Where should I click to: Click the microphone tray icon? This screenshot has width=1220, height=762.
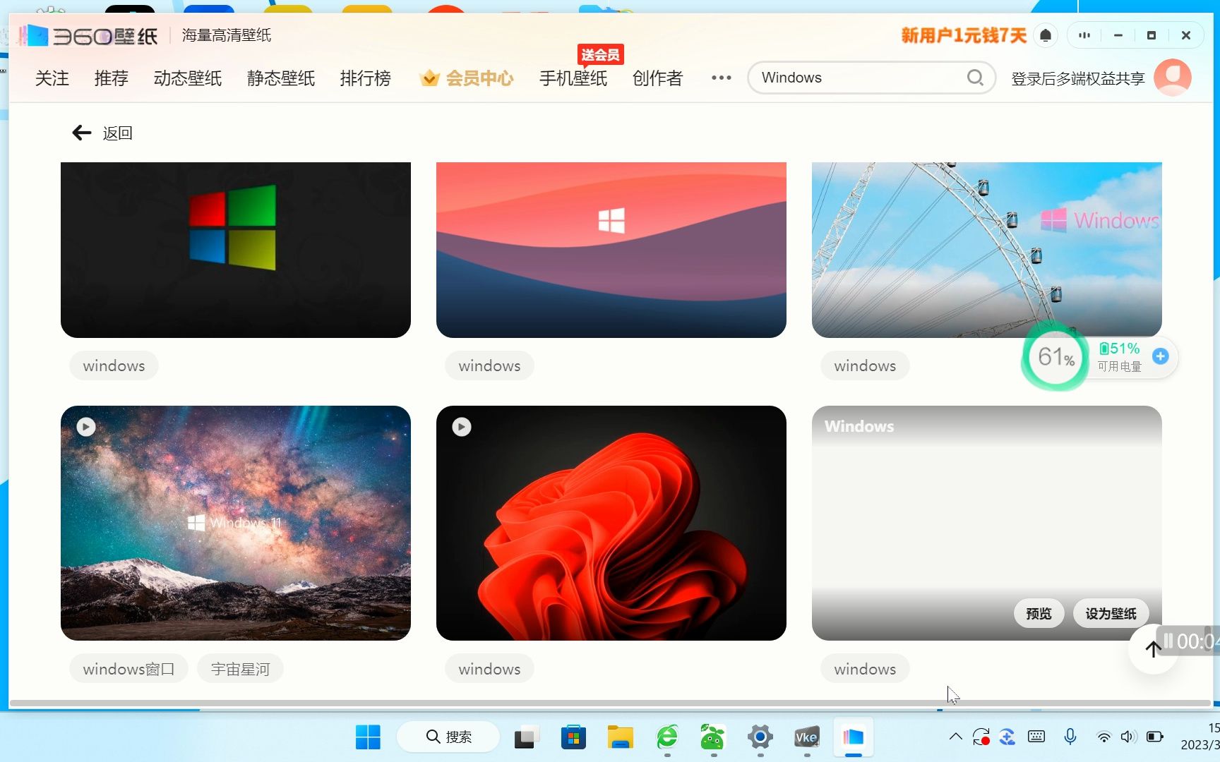point(1070,737)
